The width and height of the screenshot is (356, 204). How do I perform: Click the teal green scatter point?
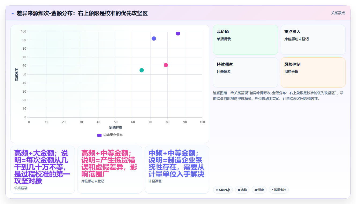pos(142,70)
